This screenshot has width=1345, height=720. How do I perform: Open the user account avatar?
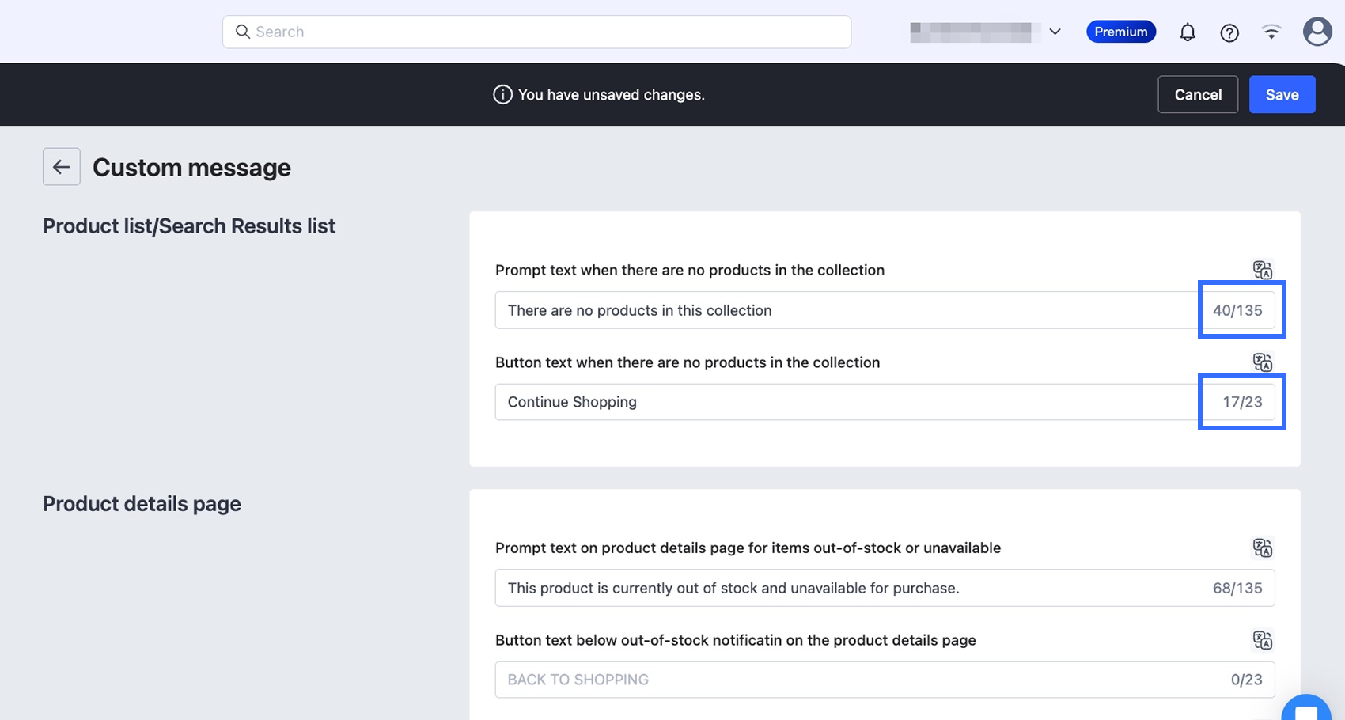1317,32
